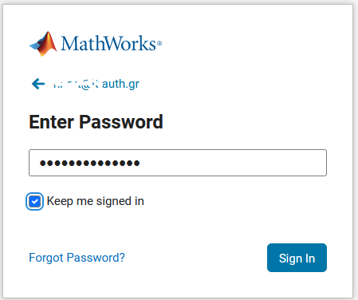The height and width of the screenshot is (300, 358).
Task: Open the Forgot Password? link
Action: tap(77, 258)
